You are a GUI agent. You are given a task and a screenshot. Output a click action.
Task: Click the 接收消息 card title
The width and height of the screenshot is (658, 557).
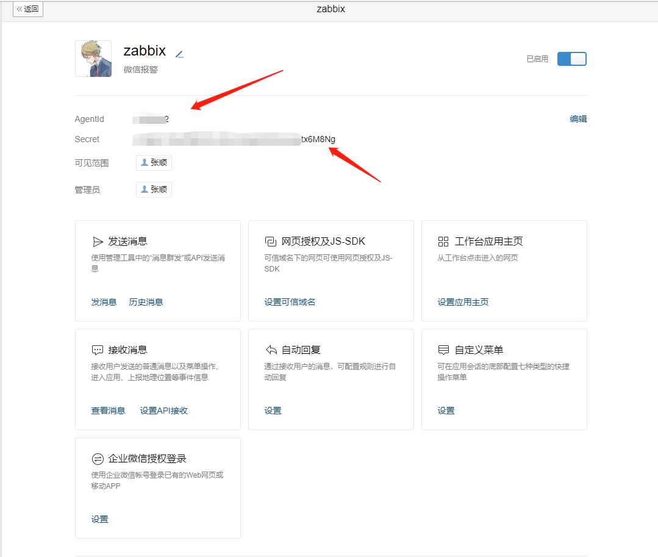click(127, 350)
